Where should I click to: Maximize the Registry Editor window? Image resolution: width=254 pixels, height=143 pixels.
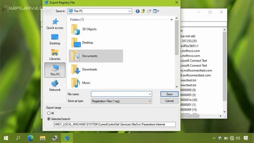click(x=210, y=12)
